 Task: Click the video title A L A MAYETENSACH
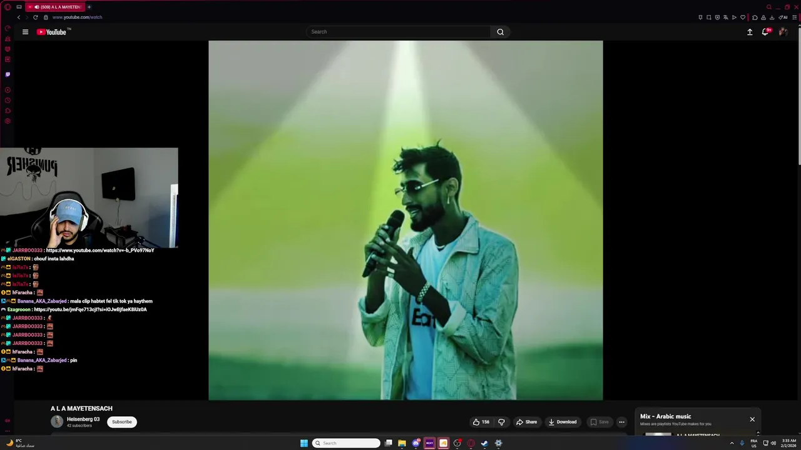coord(81,408)
